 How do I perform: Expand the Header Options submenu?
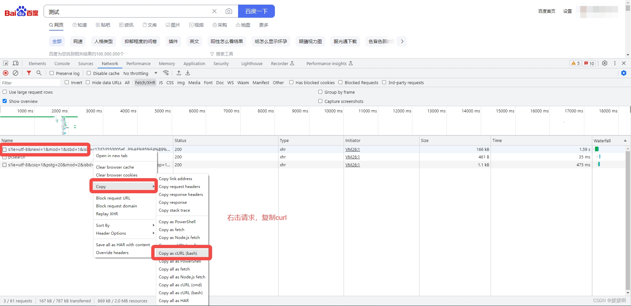coord(125,233)
